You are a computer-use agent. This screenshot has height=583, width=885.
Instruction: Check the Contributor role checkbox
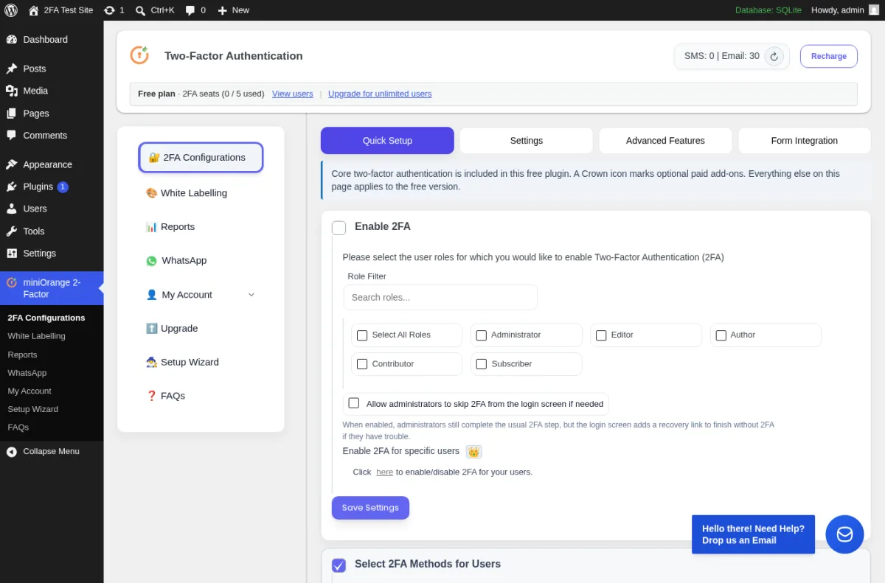click(362, 364)
